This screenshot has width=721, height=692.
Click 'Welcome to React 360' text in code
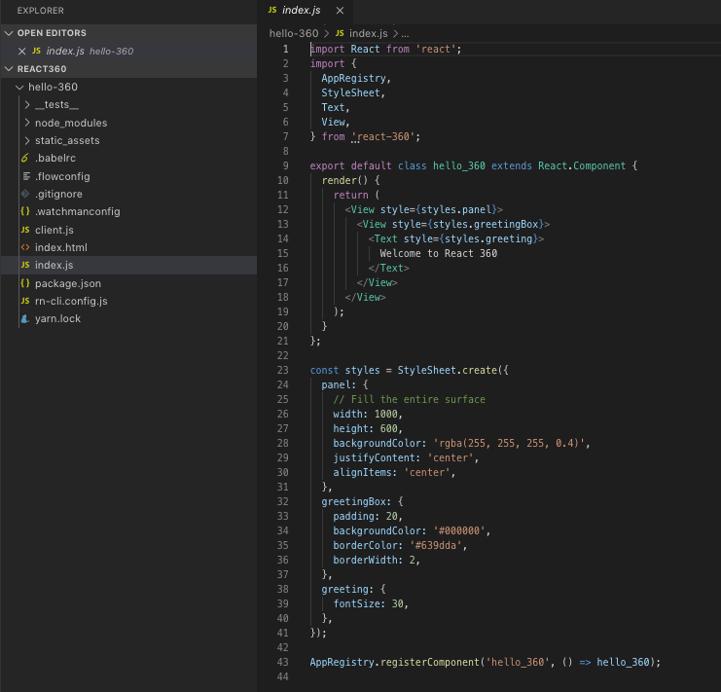click(x=438, y=253)
